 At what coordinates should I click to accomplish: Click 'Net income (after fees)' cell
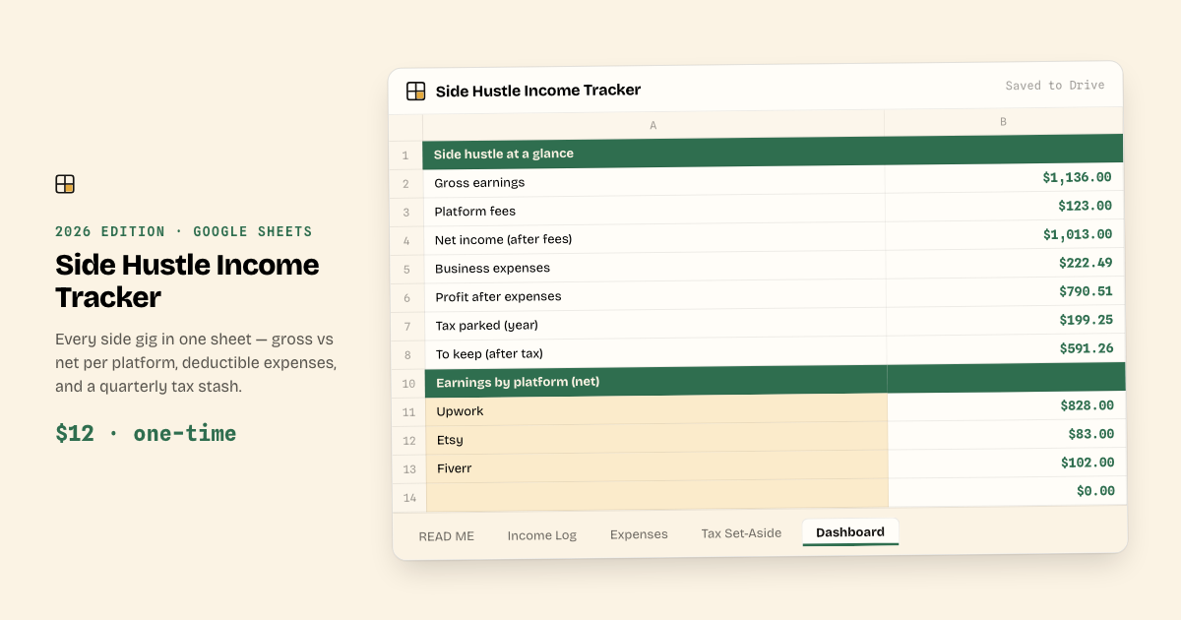pos(655,238)
